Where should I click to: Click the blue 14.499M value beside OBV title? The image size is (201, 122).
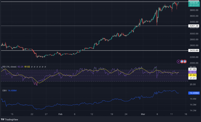[12, 91]
